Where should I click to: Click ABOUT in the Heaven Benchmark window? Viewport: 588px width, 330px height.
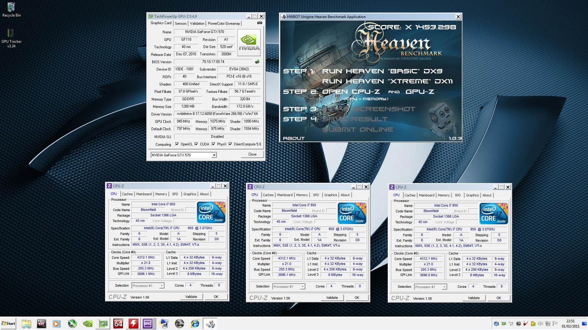click(x=294, y=138)
